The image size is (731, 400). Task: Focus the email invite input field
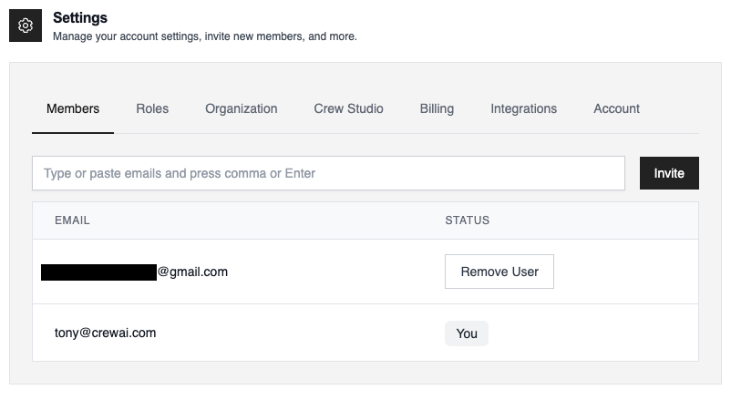pyautogui.click(x=328, y=173)
